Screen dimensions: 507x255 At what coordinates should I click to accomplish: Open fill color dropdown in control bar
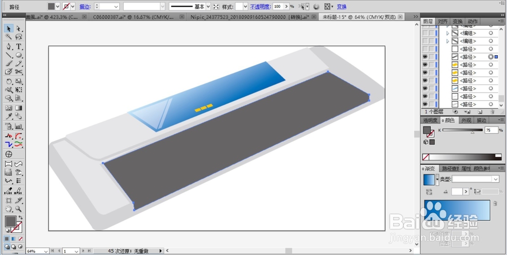coord(58,7)
